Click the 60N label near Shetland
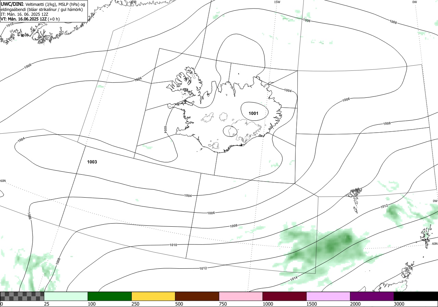This screenshot has height=307, width=438. coord(435,244)
